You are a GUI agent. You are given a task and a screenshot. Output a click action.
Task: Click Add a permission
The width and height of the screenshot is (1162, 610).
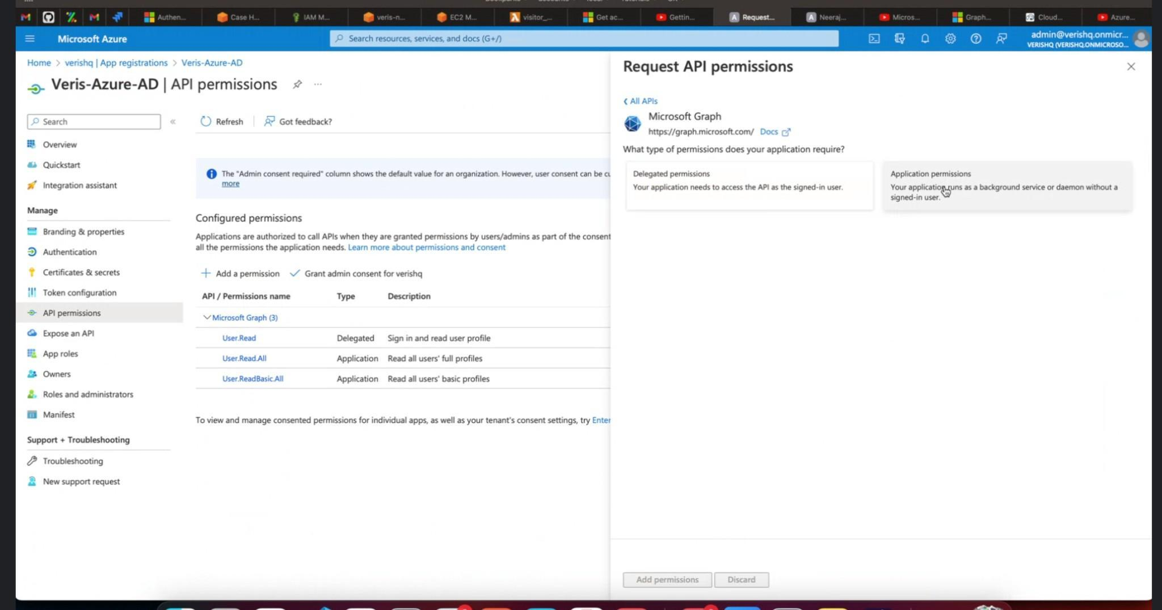(x=241, y=273)
